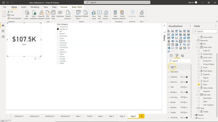Insert a New visual
This screenshot has width=218, height=122.
click(x=94, y=15)
